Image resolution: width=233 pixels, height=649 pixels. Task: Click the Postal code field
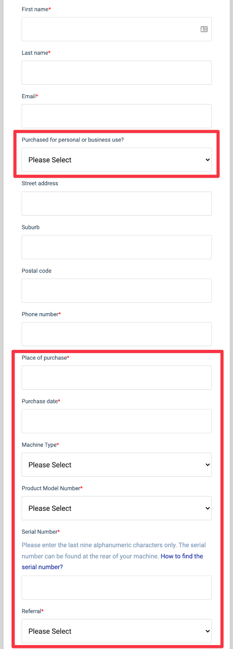(x=116, y=290)
